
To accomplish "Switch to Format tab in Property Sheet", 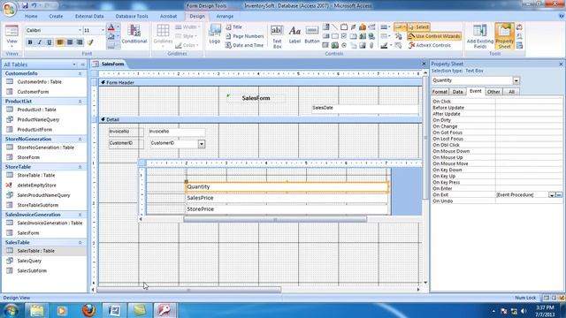I will pos(440,92).
